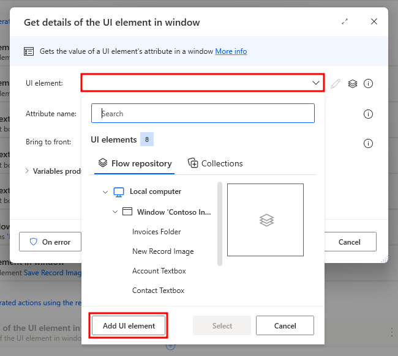Show info for Attribute name parameter
Viewport: 398px width, 356px height.
[x=368, y=114]
